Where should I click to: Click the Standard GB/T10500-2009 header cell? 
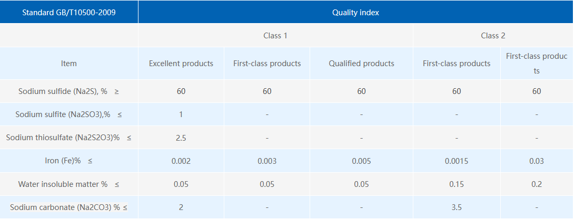pyautogui.click(x=69, y=12)
